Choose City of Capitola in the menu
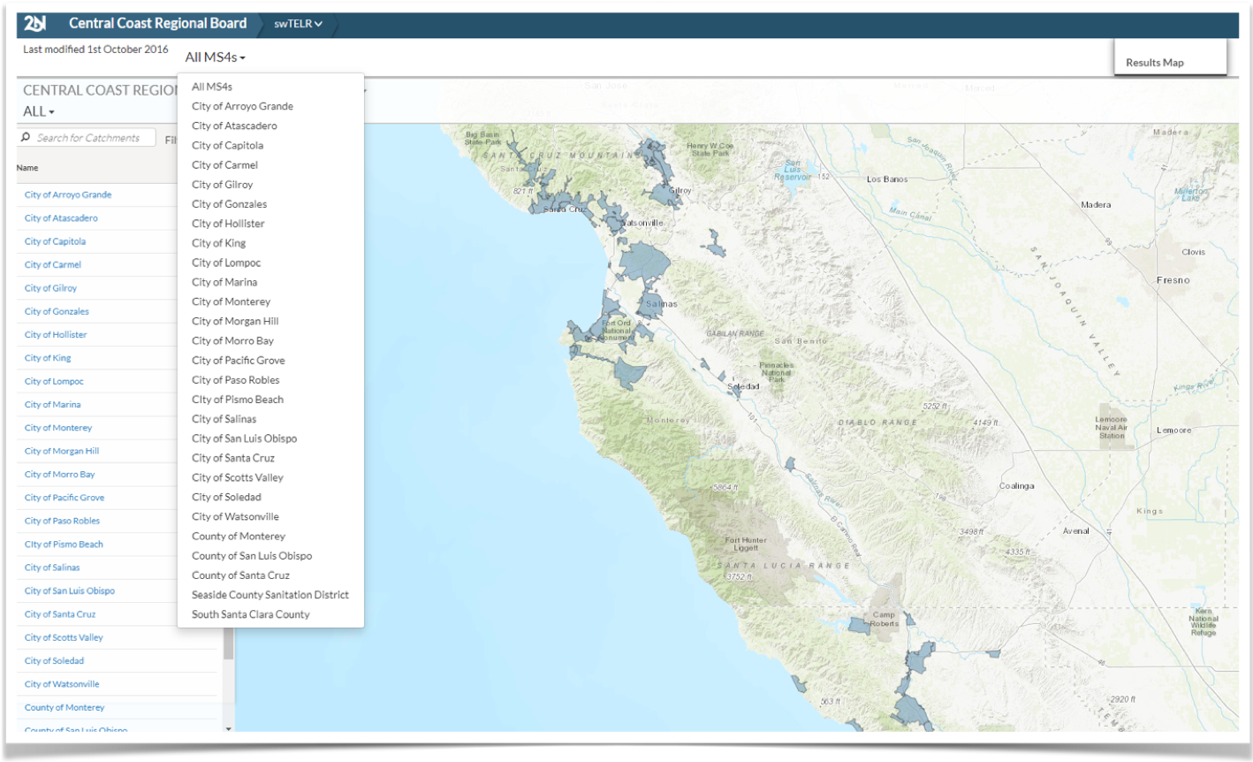 pos(227,145)
